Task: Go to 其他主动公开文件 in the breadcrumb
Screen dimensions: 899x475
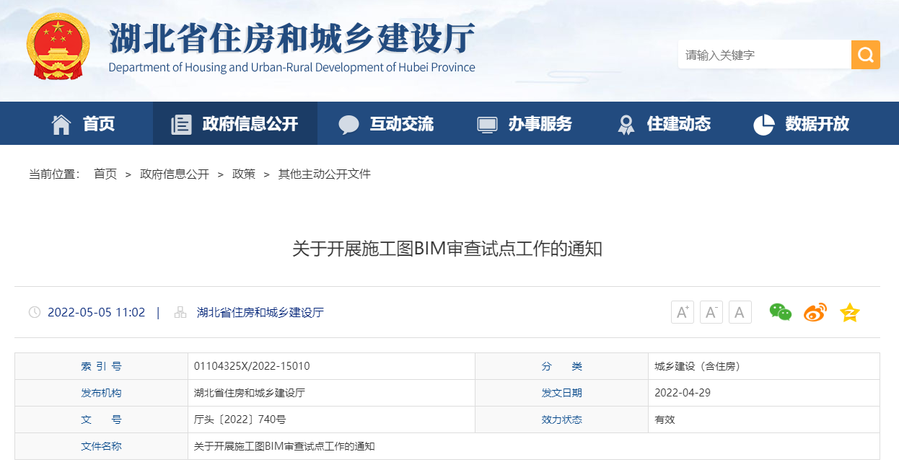Action: point(325,174)
